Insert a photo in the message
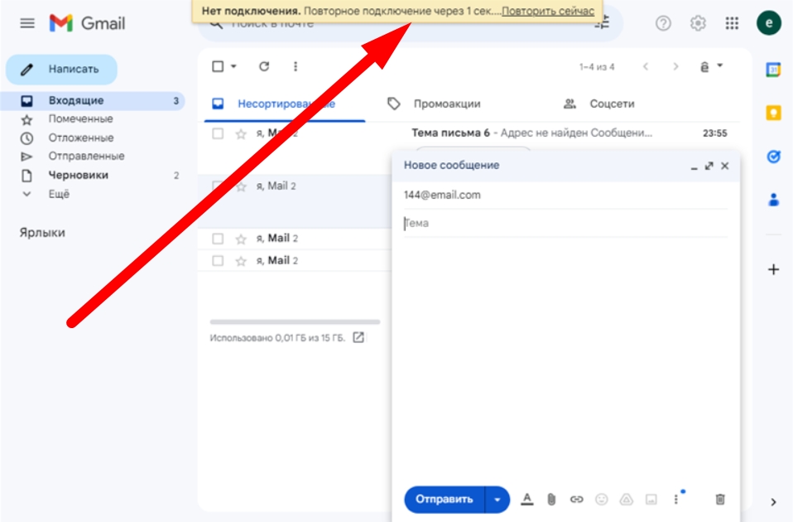This screenshot has width=793, height=522. pos(651,500)
